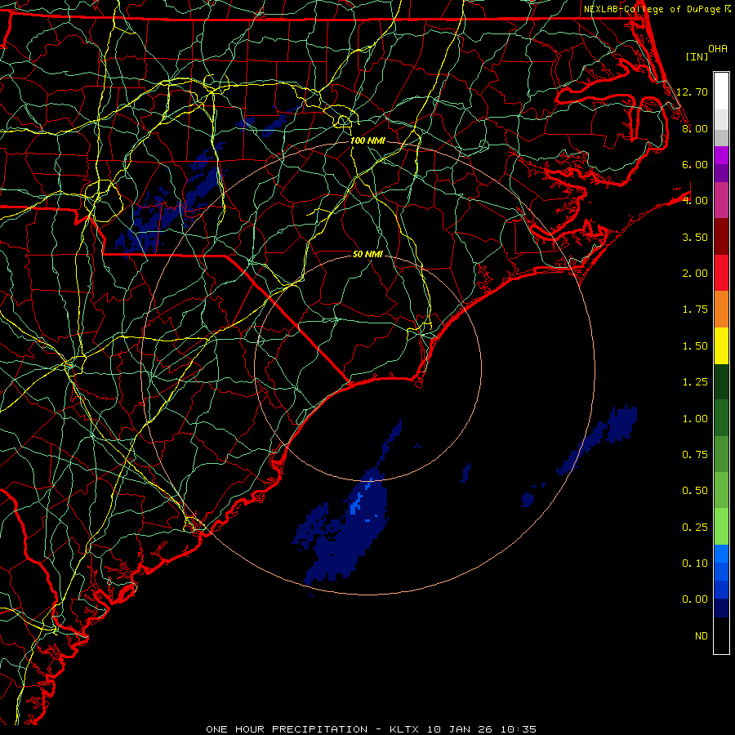Click the ND legend label
The image size is (735, 735).
tap(702, 635)
